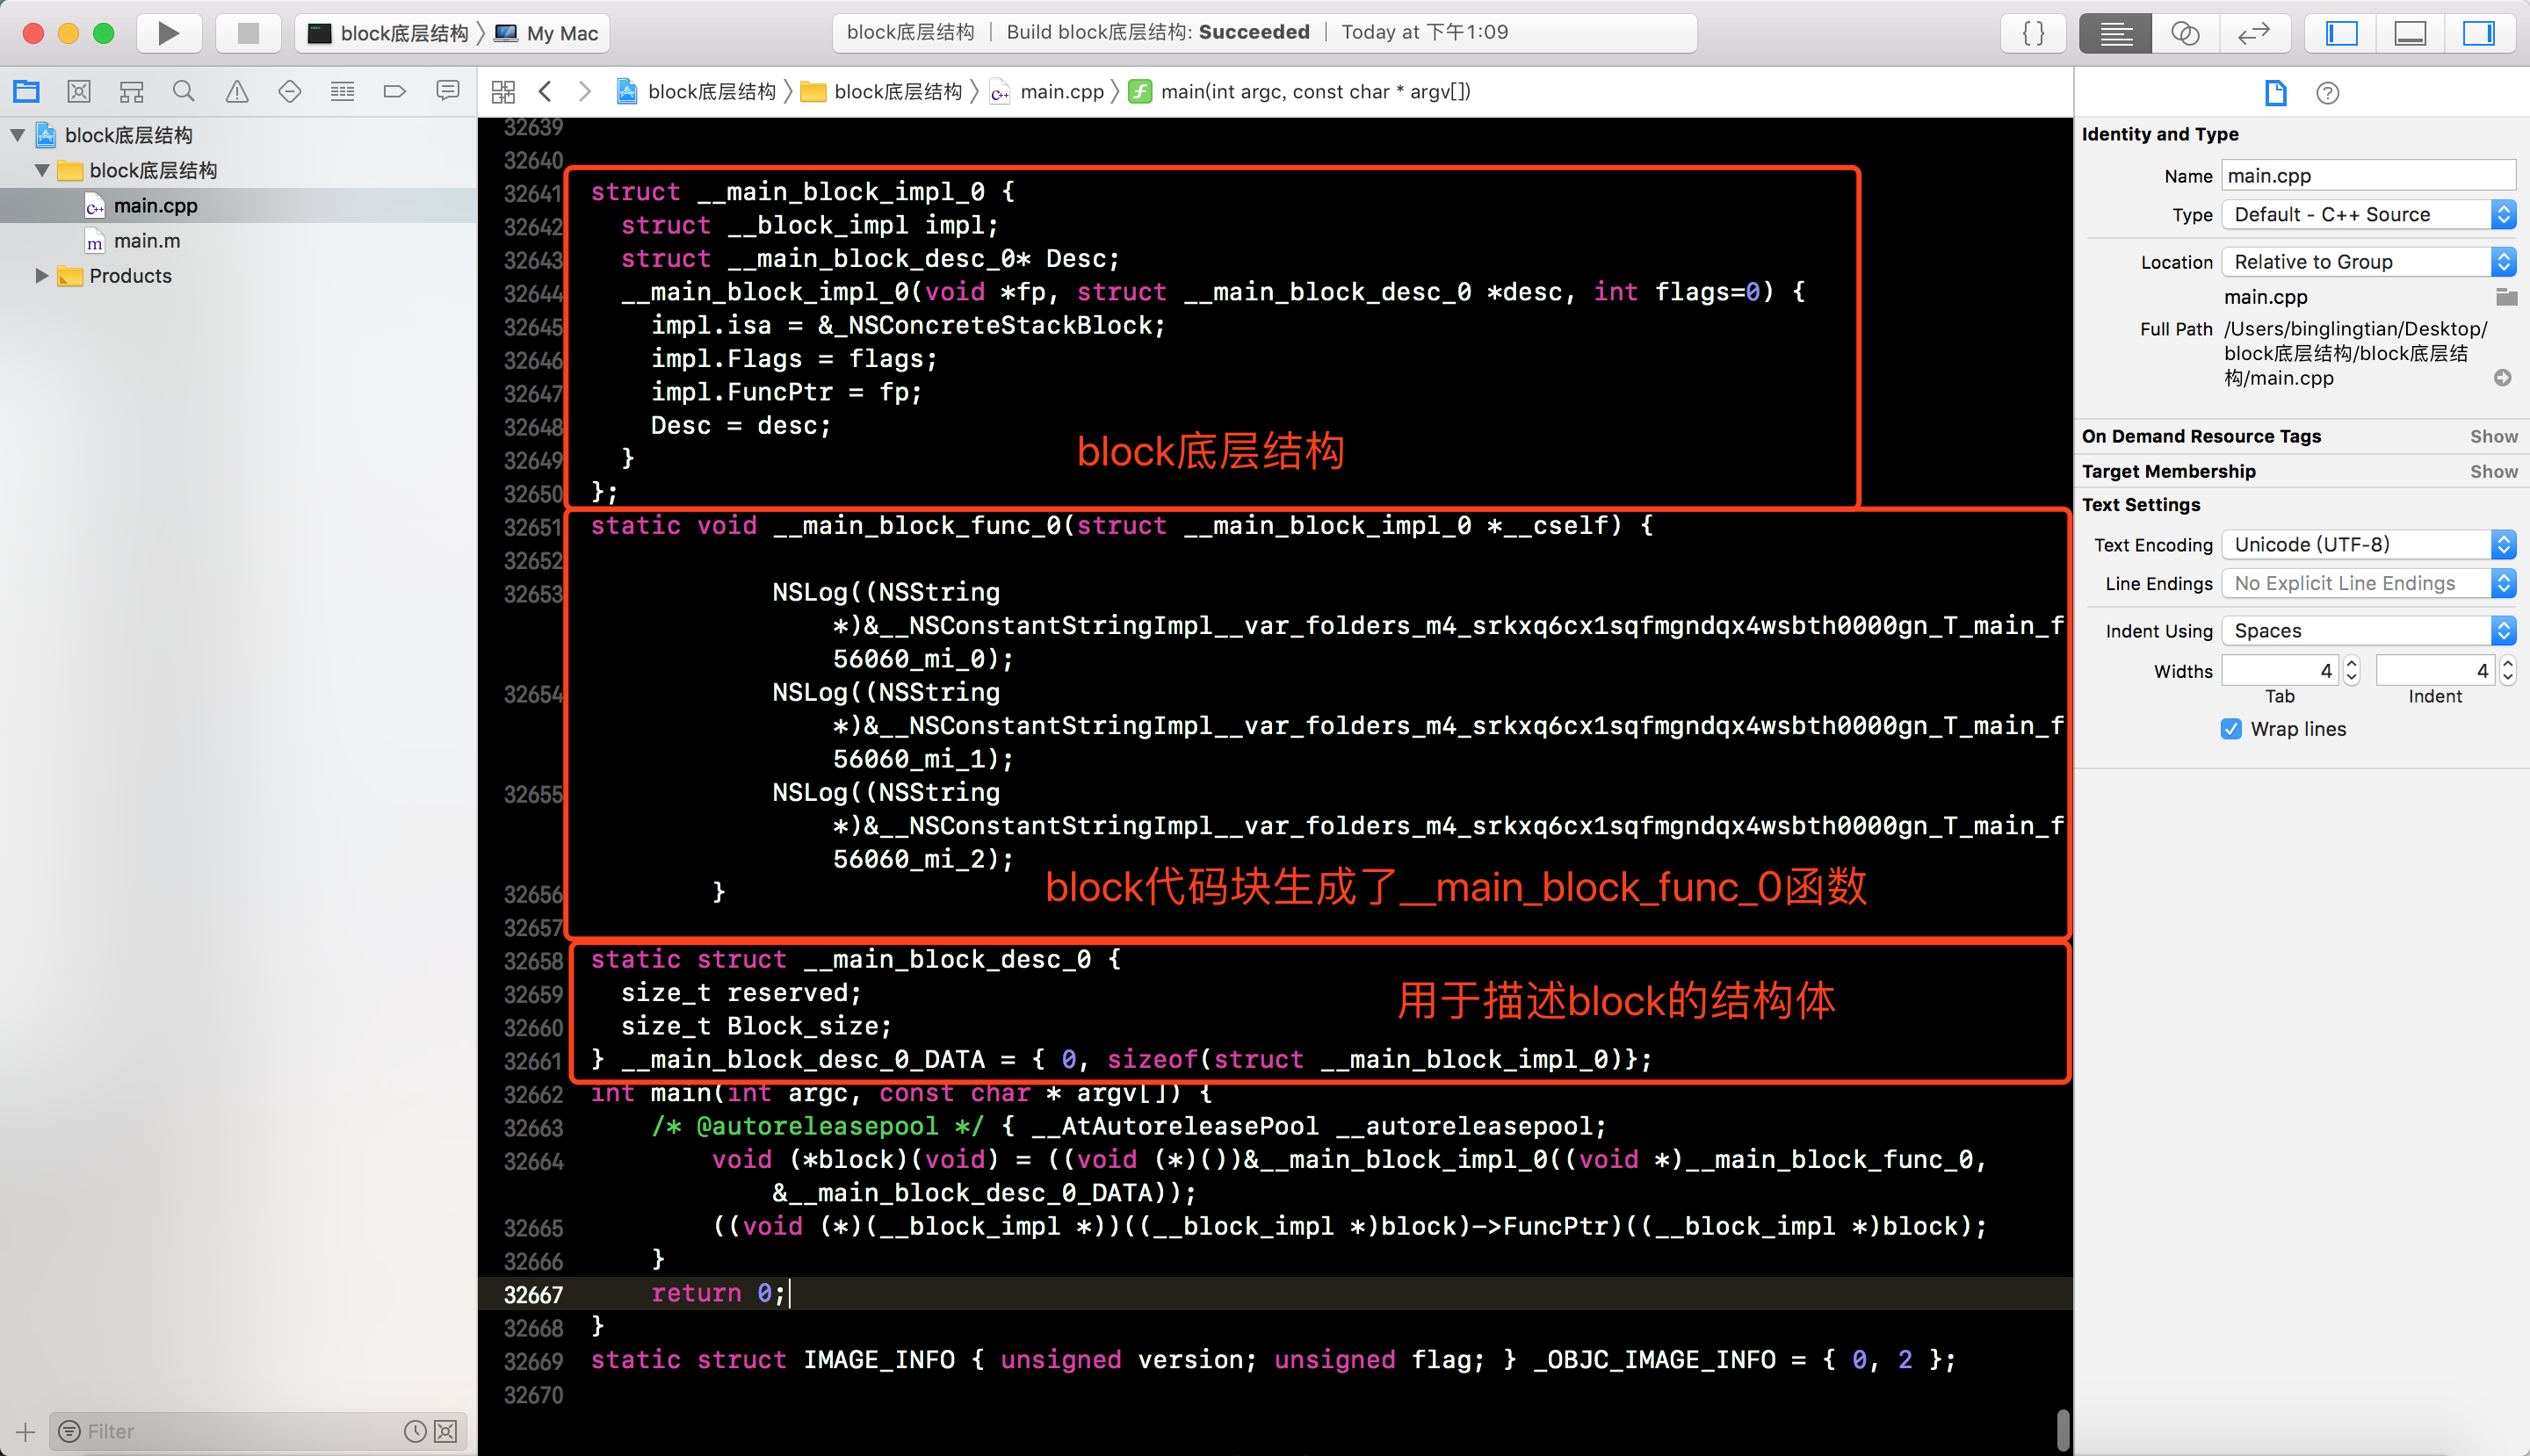The width and height of the screenshot is (2530, 1456).
Task: Click the Name field main.cpp
Action: click(x=2367, y=176)
